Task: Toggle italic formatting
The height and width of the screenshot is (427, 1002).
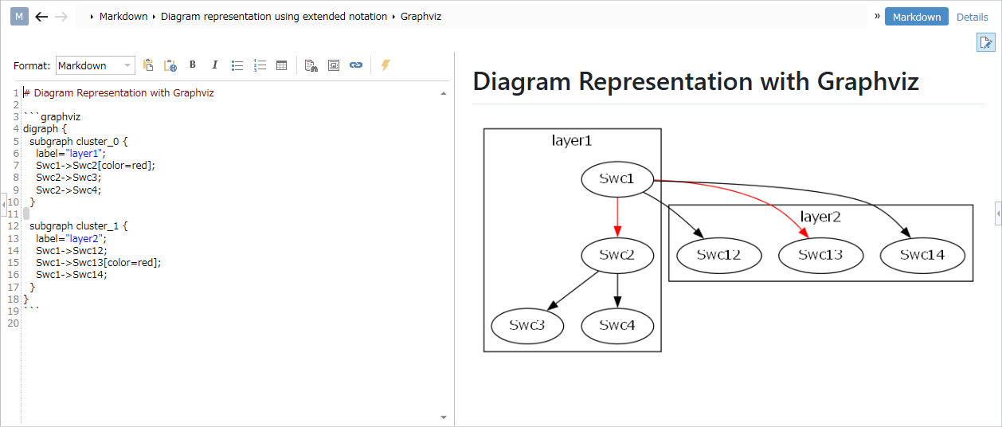Action: [214, 65]
